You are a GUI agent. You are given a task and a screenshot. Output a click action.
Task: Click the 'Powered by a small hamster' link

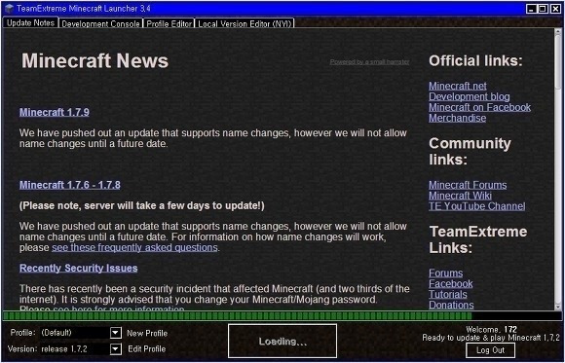(x=370, y=62)
